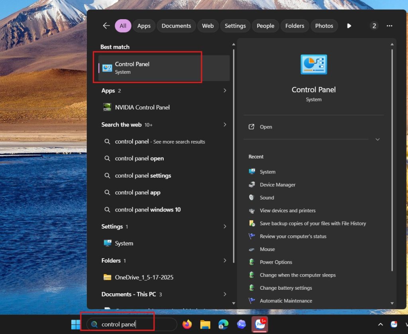Click Zalo icon in system tray
Viewport: 408px width, 334px height.
coord(394,324)
